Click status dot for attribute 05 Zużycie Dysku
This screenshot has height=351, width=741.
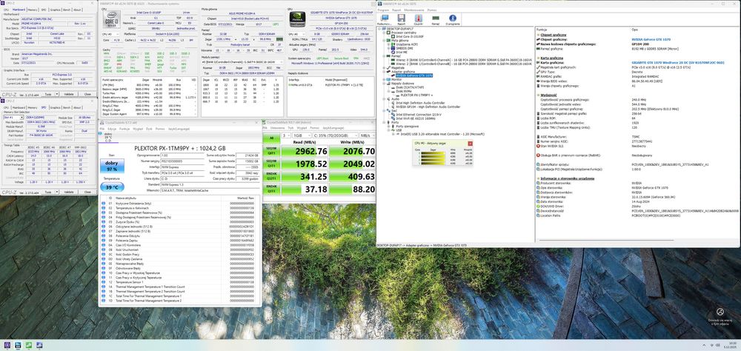click(x=104, y=221)
